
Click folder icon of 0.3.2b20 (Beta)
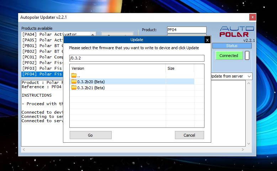(74, 82)
